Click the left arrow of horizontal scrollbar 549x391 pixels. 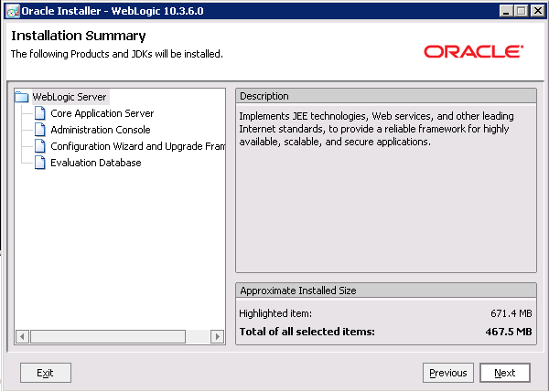pos(22,337)
